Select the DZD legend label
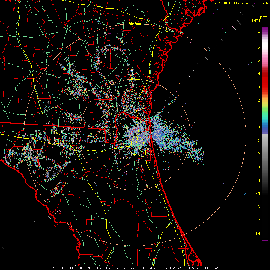The height and width of the screenshot is (270, 270). 263,18
